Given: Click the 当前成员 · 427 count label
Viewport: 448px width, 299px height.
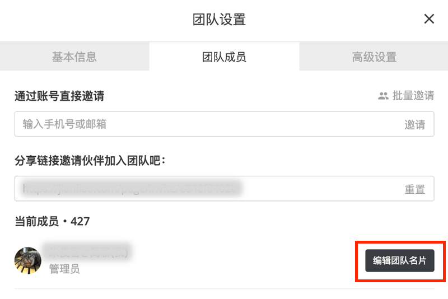Looking at the screenshot, I should (52, 222).
